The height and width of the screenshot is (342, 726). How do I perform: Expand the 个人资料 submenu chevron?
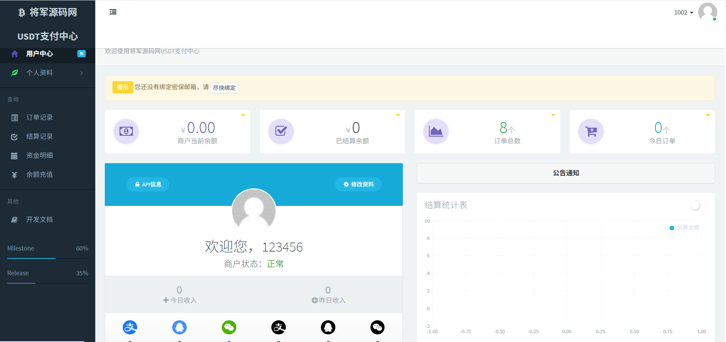click(x=82, y=73)
